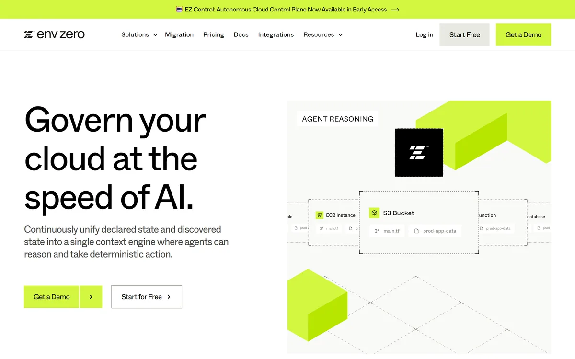Open the Docs link
This screenshot has height=359, width=575.
[x=241, y=34]
